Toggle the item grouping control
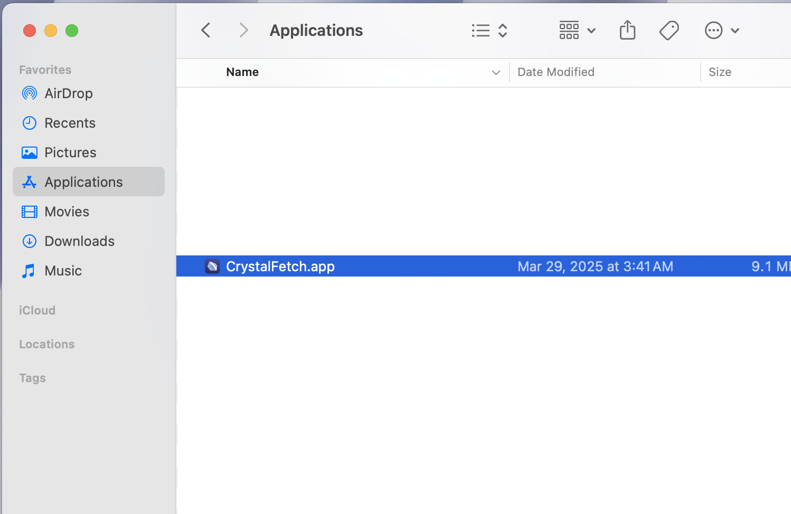The width and height of the screenshot is (791, 514). click(x=503, y=30)
